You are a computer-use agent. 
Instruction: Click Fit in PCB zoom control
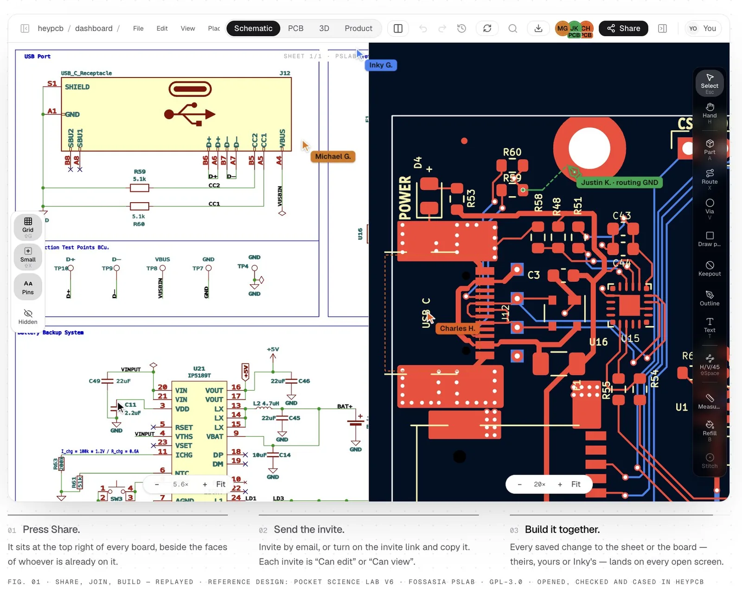576,484
